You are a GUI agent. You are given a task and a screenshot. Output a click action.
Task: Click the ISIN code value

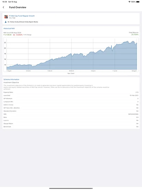(x=133, y=114)
